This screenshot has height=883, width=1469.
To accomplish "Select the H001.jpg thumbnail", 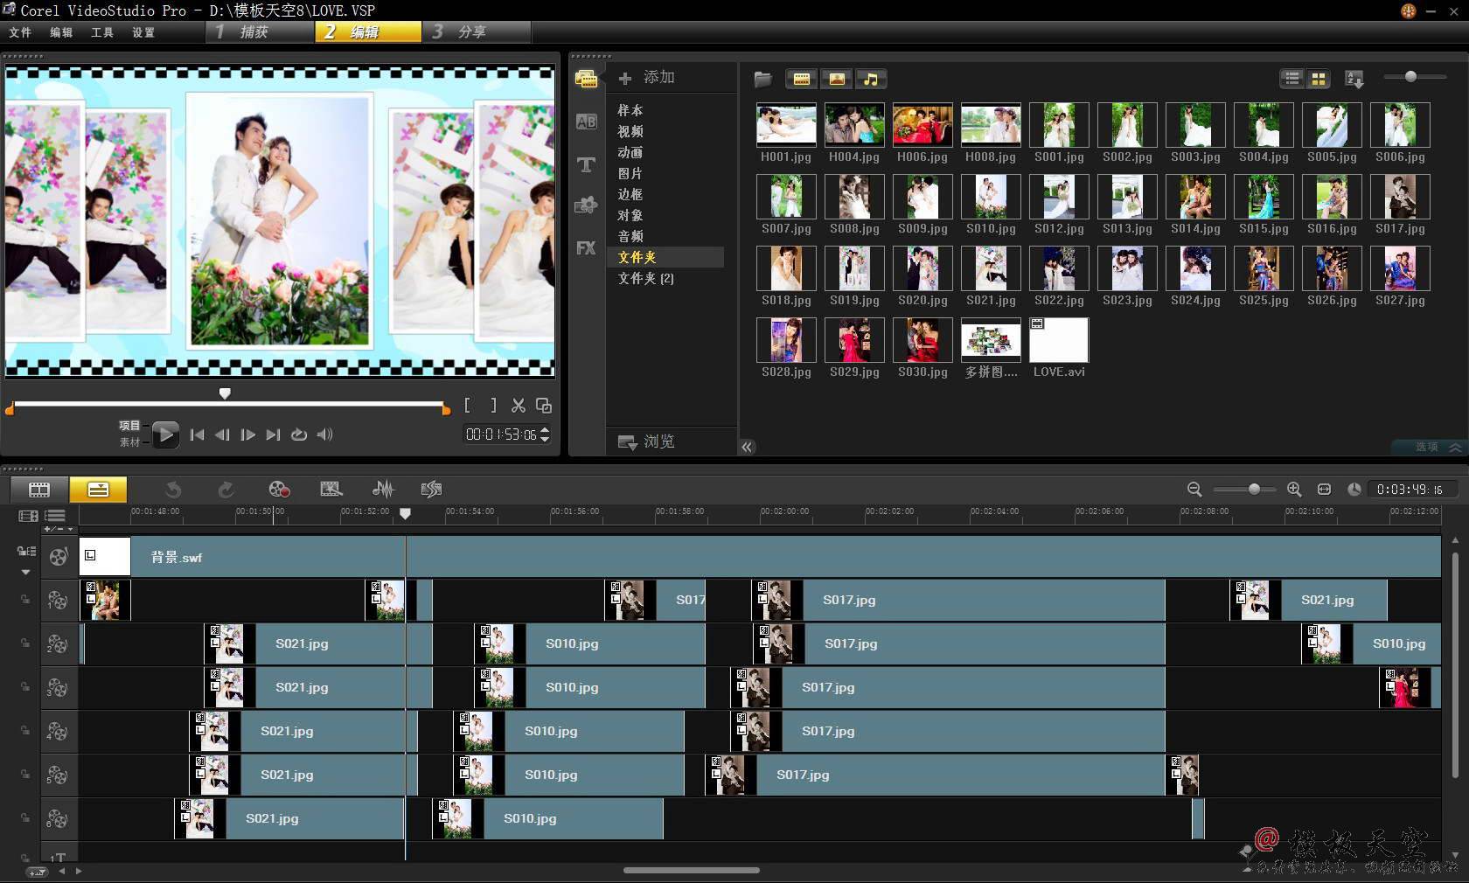I will click(786, 125).
